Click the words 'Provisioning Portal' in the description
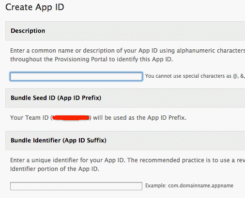This screenshot has width=245, height=198. click(x=81, y=59)
